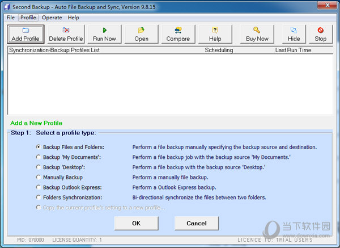Image resolution: width=340 pixels, height=248 pixels.
Task: Click the Stop toolbar button
Action: (321, 34)
